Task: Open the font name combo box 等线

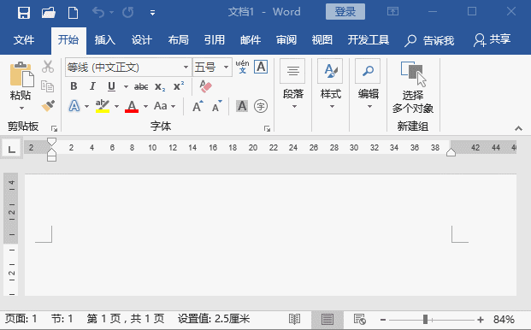Action: (x=128, y=67)
